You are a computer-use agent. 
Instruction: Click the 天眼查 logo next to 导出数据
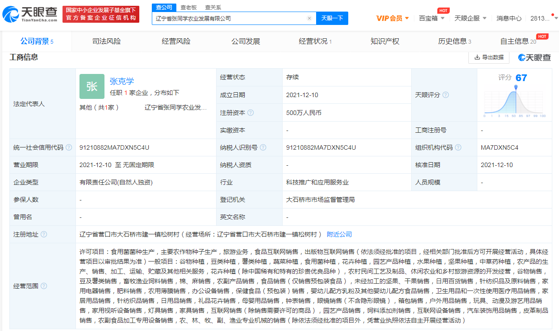(x=534, y=57)
